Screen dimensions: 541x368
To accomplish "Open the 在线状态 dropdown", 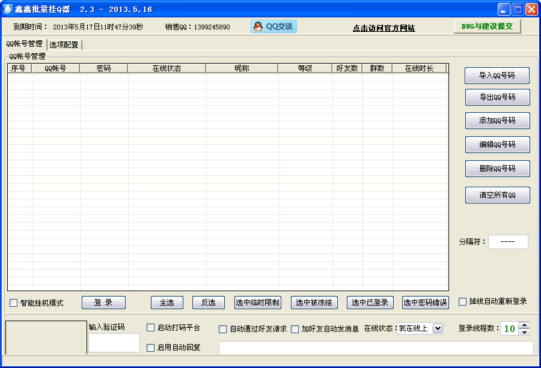I will click(437, 328).
